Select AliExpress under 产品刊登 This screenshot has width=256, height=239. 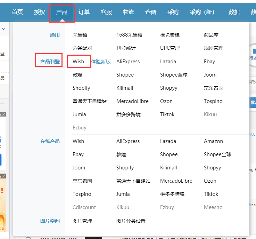pos(128,62)
